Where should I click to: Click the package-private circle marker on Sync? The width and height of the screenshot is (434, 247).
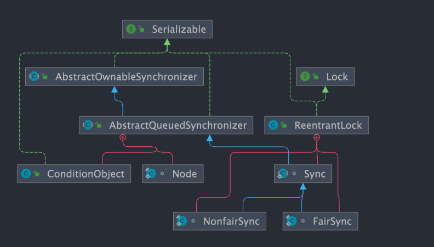tap(294, 174)
